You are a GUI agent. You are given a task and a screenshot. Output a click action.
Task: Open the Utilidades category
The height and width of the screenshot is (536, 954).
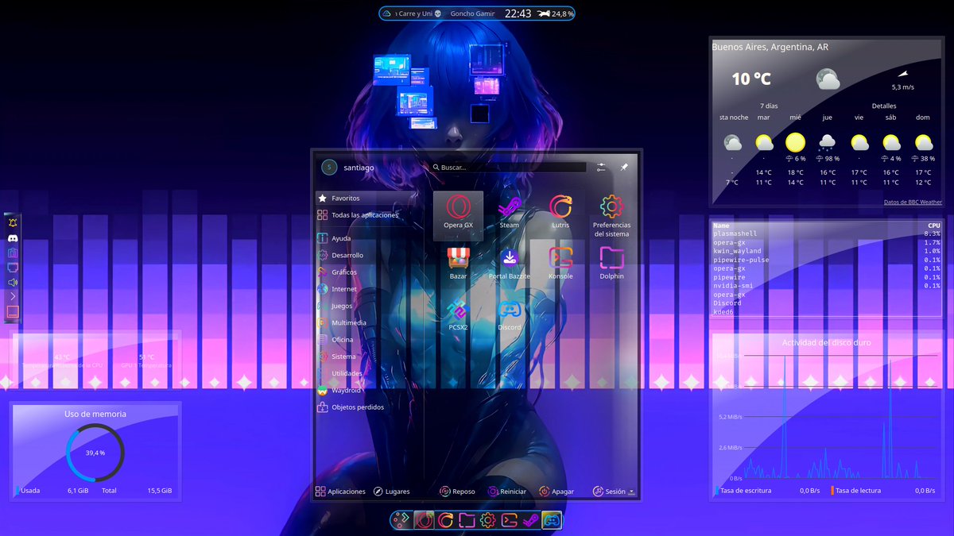367,373
